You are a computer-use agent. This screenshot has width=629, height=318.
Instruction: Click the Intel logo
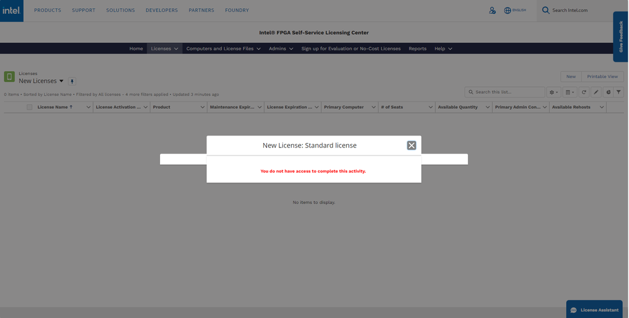point(11,11)
